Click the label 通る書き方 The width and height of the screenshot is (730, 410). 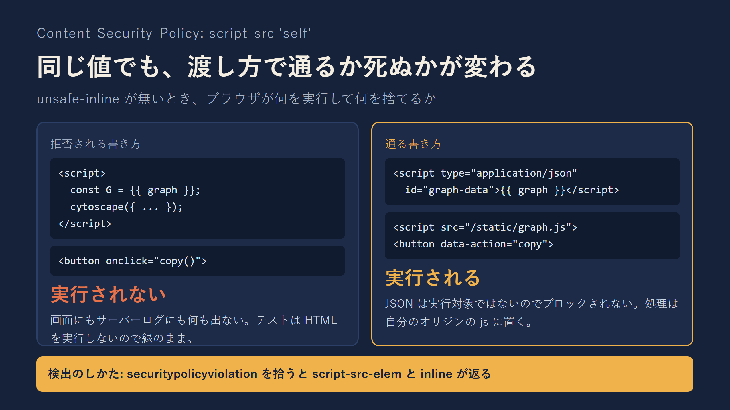413,144
